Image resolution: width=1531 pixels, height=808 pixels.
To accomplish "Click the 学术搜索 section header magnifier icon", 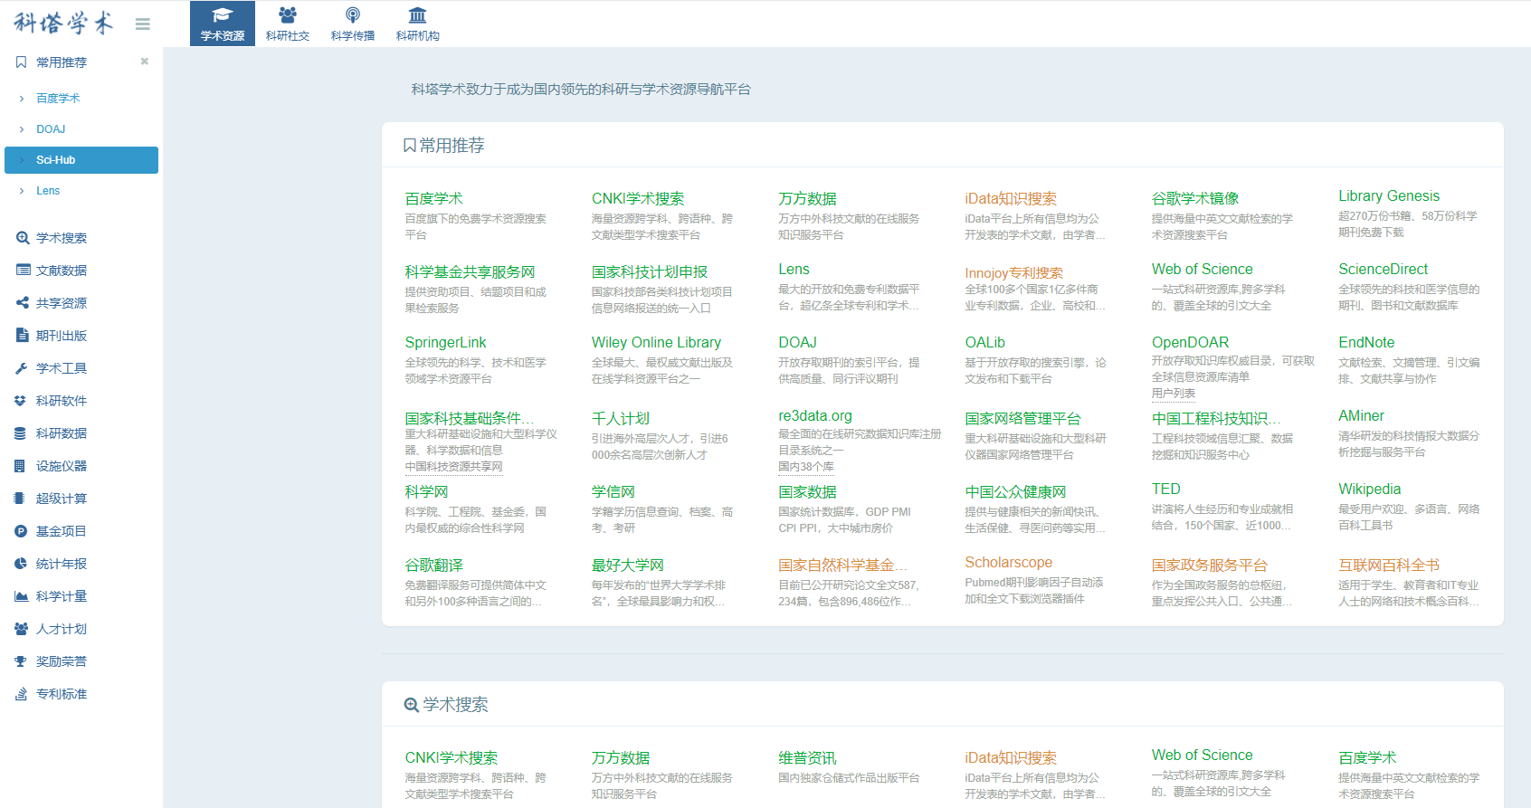I will point(411,705).
